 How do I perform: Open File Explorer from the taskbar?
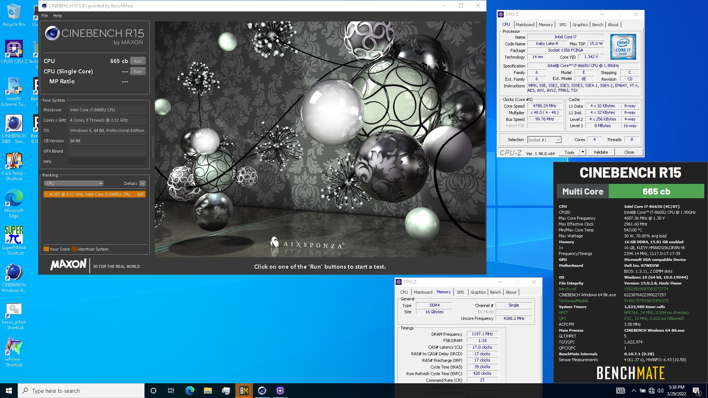[208, 391]
